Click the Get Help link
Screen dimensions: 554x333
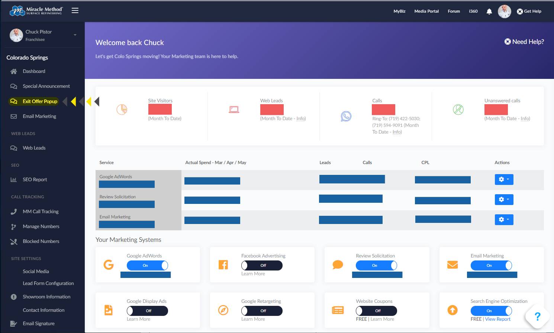[529, 12]
